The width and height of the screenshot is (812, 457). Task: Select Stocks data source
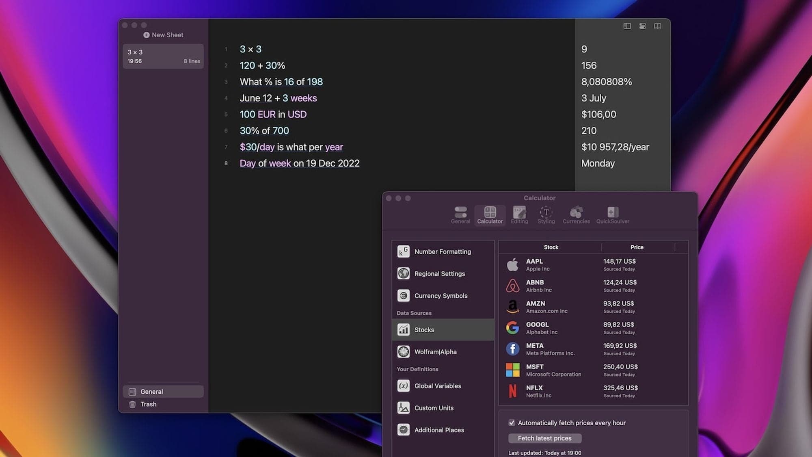[443, 329]
